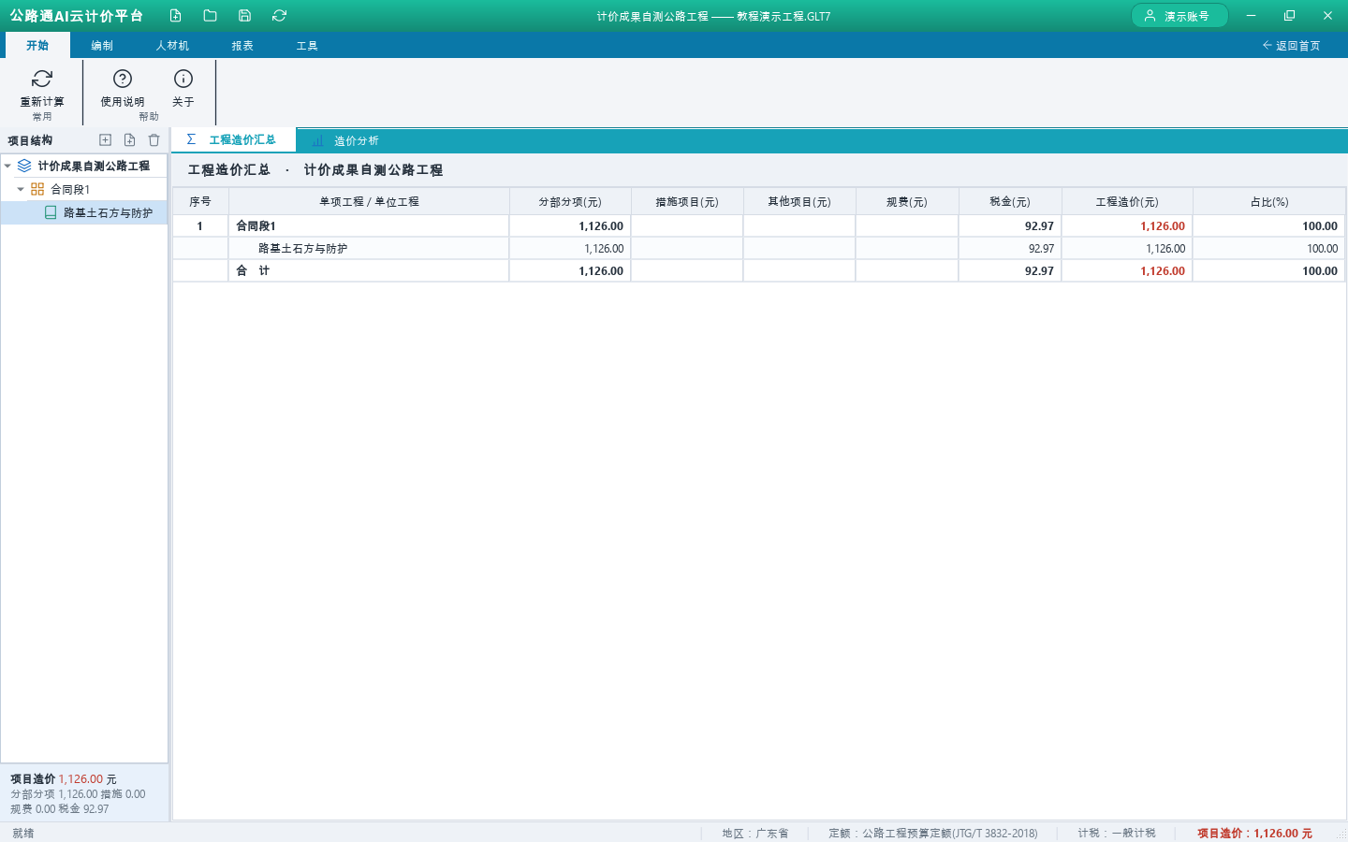Viewport: 1348px width, 842px height.
Task: Open 使用说明 help icon
Action: point(123,79)
